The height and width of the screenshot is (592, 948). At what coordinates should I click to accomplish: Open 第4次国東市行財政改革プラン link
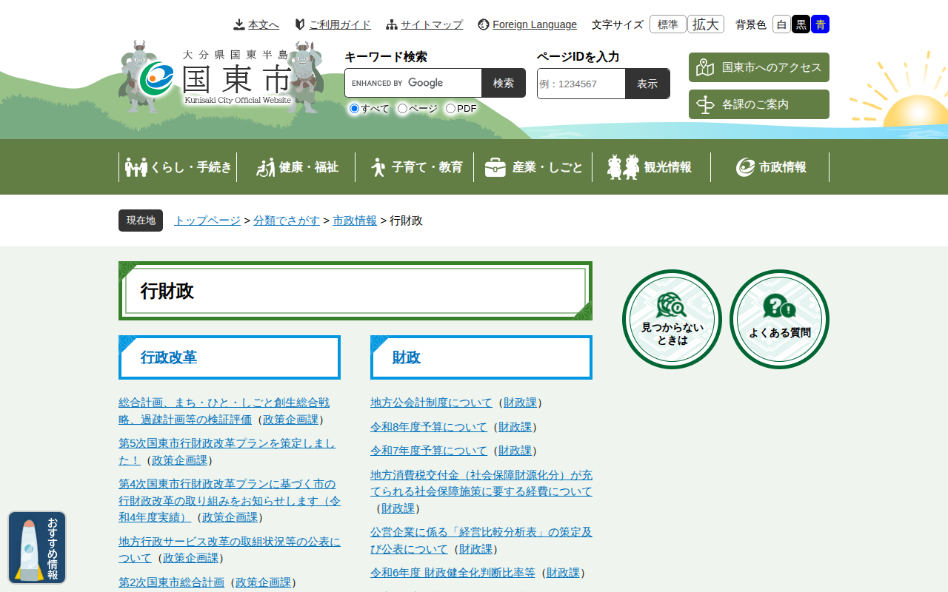tap(230, 500)
